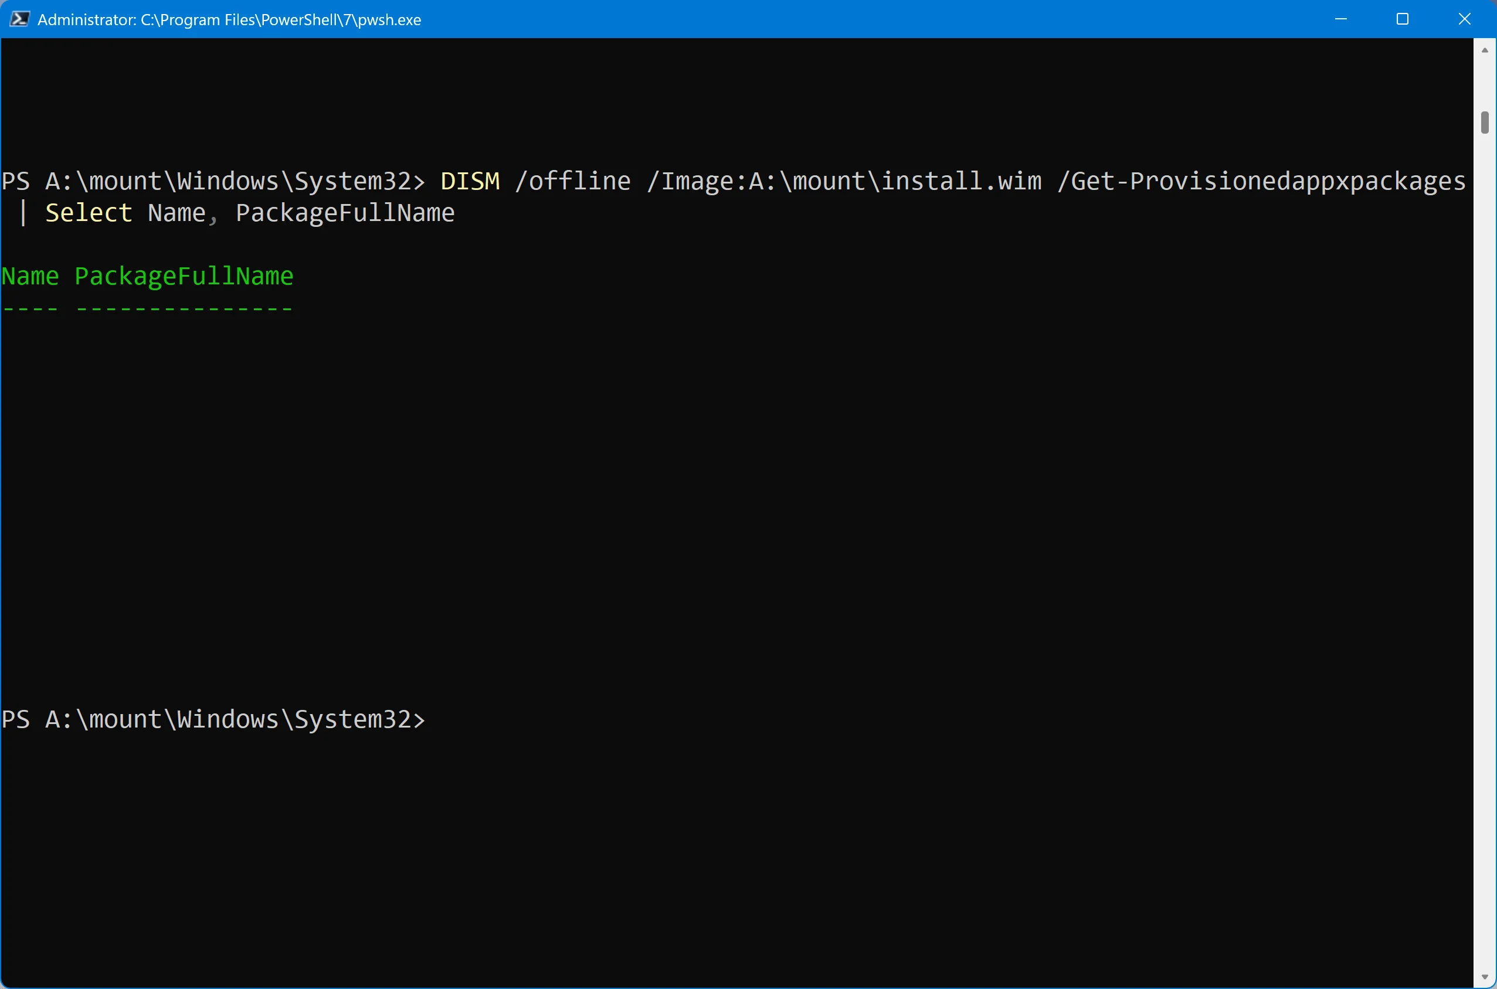Click the green PackageFullName column header
Viewport: 1497px width, 989px height.
(184, 276)
